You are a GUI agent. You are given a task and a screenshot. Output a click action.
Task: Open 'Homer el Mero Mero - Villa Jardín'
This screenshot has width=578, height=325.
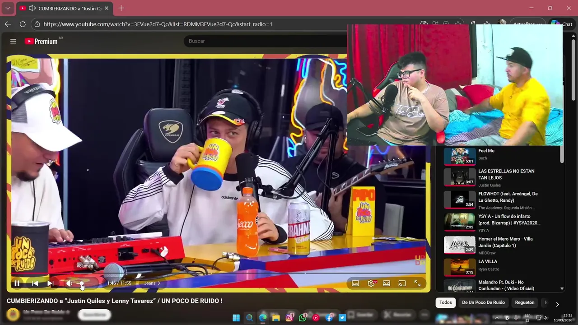505,242
